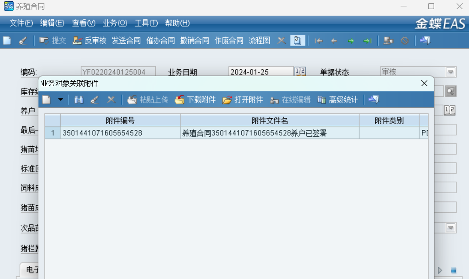Click 下载附件 to download the attachment
Viewport: 469px width, 279px height.
(195, 100)
